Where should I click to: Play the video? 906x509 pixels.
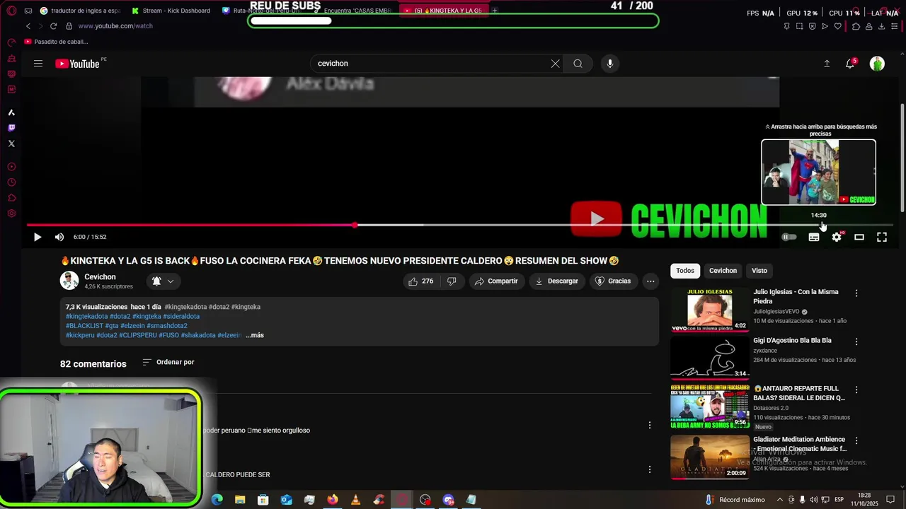click(x=38, y=237)
